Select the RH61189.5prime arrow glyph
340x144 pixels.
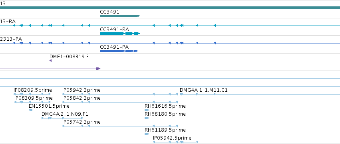tap(147, 134)
